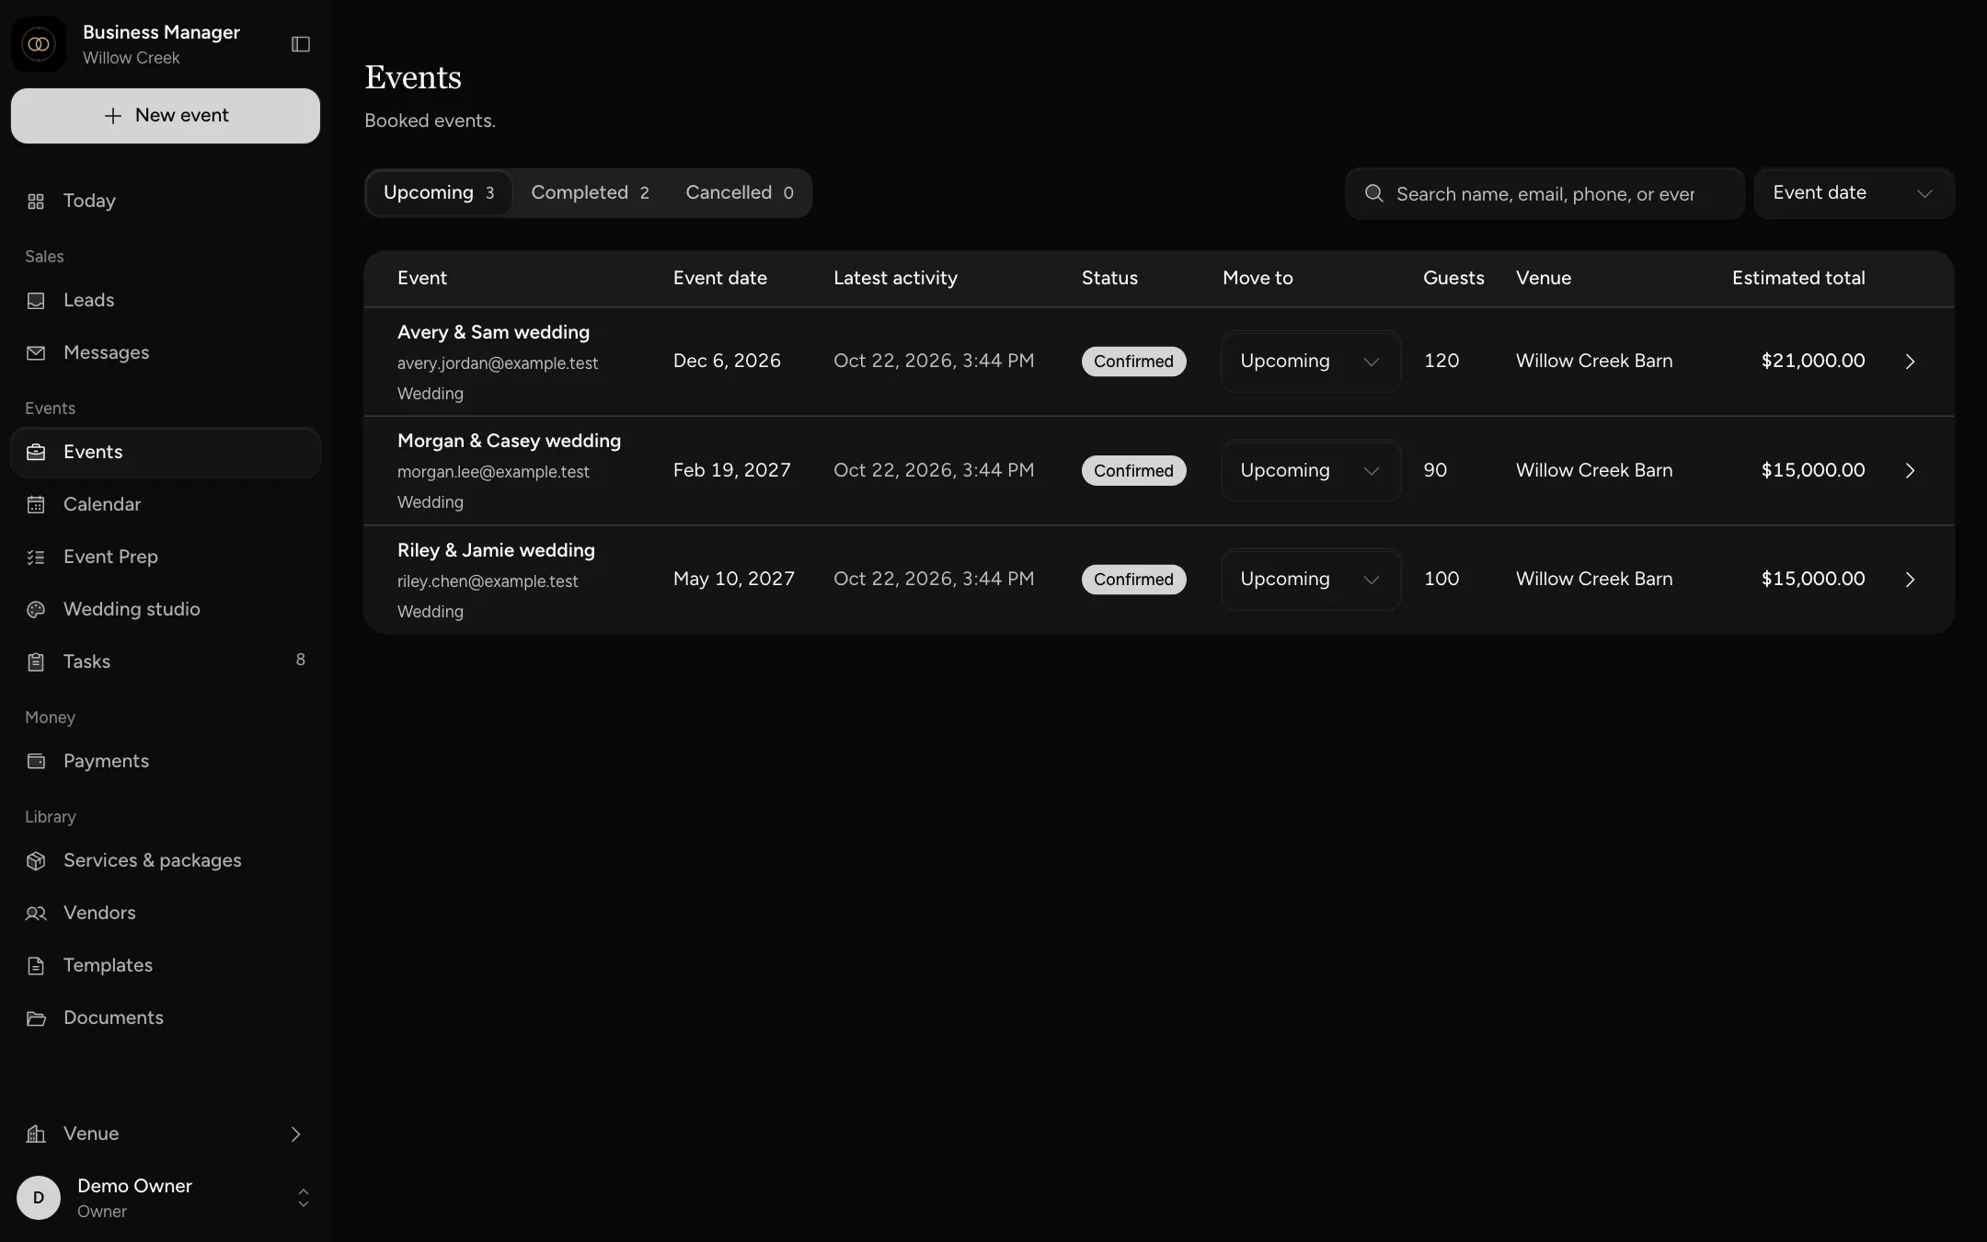Open Documents folder icon

pos(36,1018)
